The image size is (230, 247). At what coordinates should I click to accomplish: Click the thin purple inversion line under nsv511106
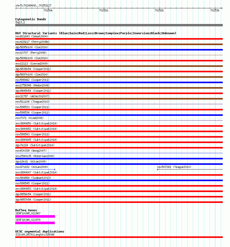pyautogui.click(x=119, y=104)
